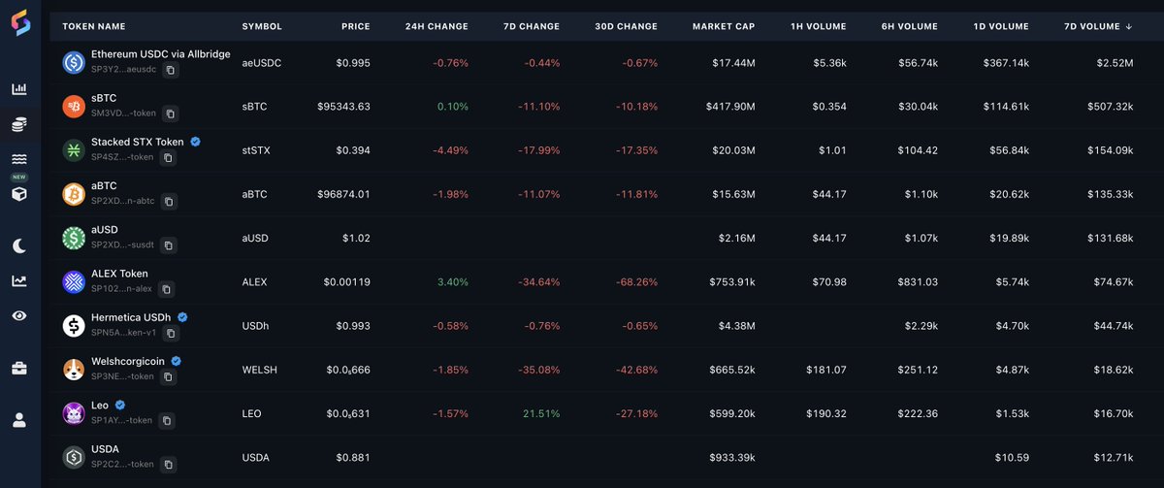1164x488 pixels.
Task: Sort by 24H CHANGE column header
Action: pyautogui.click(x=436, y=26)
